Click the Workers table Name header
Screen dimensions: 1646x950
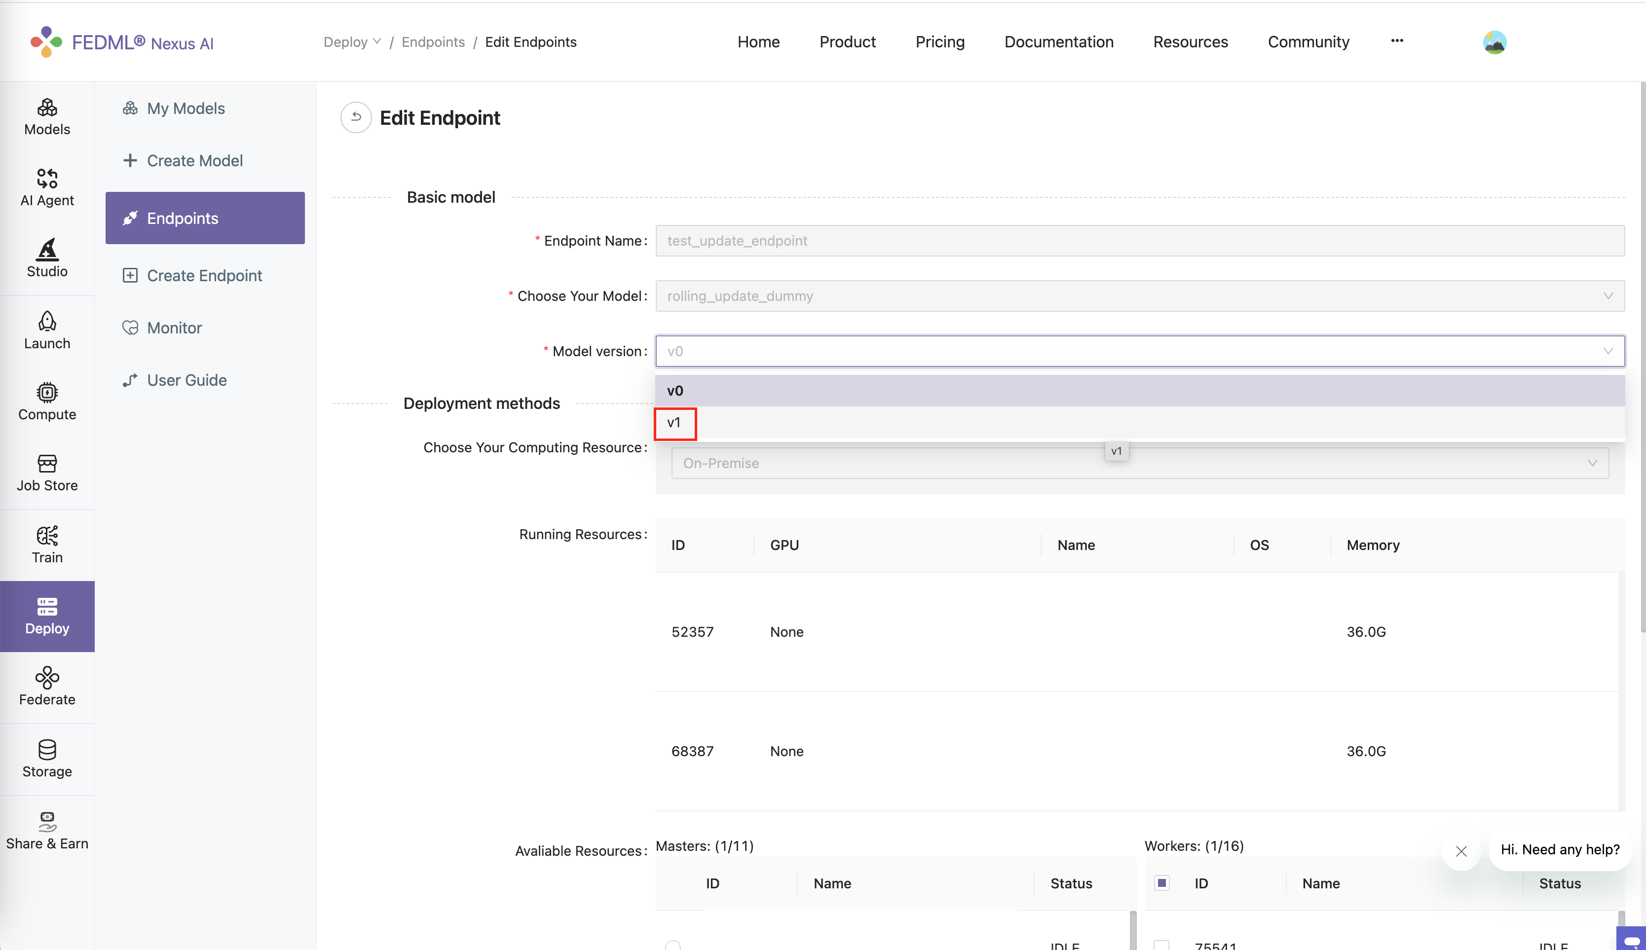[x=1320, y=883]
